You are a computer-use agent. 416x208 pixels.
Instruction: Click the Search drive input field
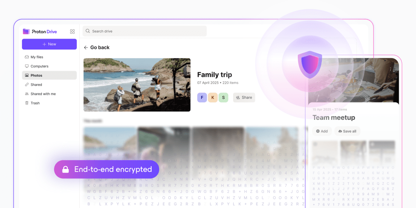145,31
